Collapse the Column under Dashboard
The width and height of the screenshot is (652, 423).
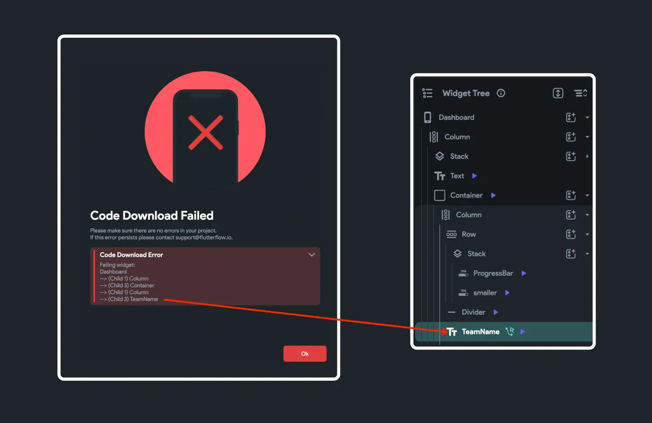[x=587, y=137]
